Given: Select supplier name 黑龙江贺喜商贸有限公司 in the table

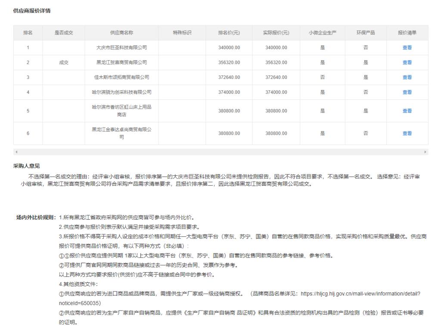Looking at the screenshot, I should pos(121,62).
